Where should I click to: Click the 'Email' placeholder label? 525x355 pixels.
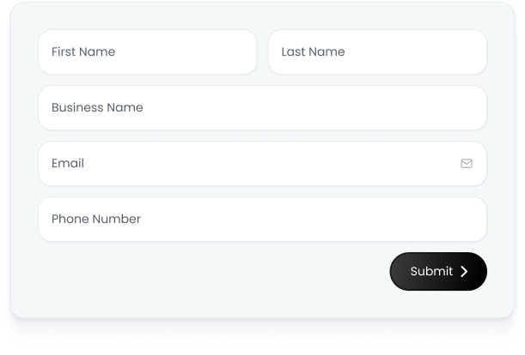pyautogui.click(x=68, y=164)
